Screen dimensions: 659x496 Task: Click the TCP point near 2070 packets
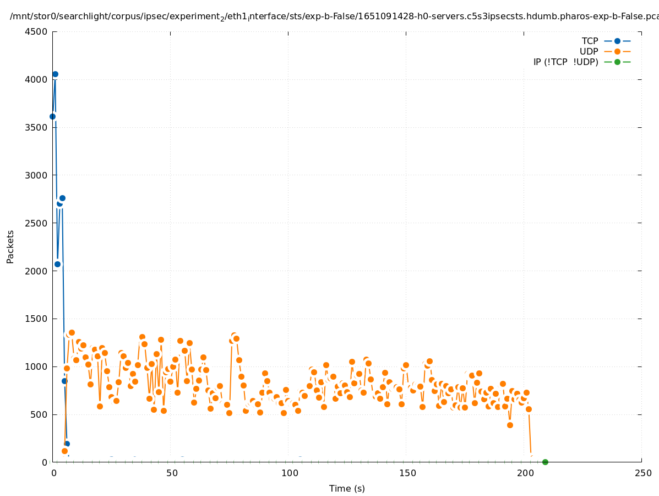click(x=57, y=264)
